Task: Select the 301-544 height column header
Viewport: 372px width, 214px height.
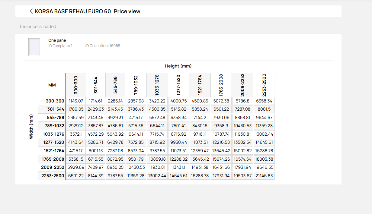Action: [96, 85]
